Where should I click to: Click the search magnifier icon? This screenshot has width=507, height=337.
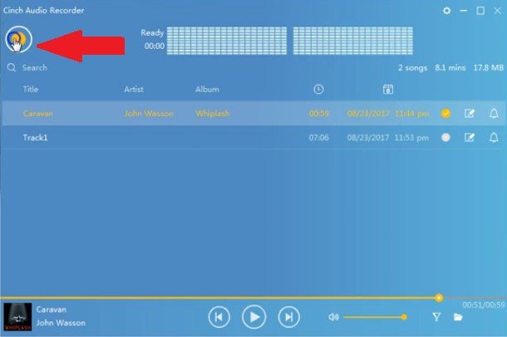pyautogui.click(x=12, y=67)
